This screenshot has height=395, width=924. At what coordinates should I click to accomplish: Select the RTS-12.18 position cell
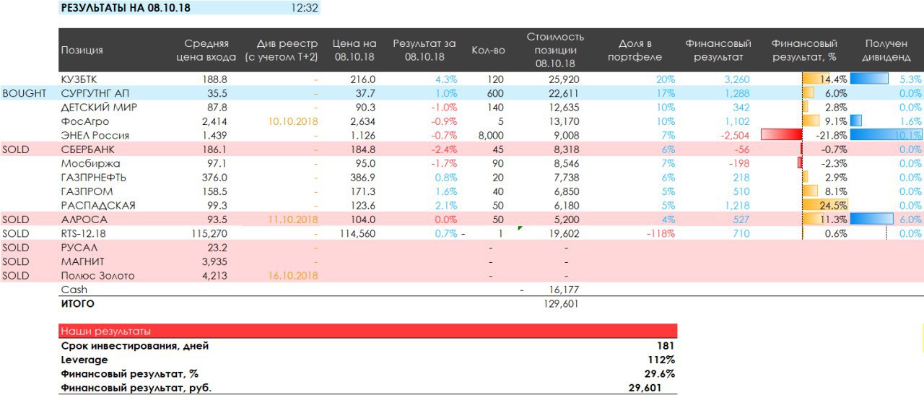click(x=84, y=233)
